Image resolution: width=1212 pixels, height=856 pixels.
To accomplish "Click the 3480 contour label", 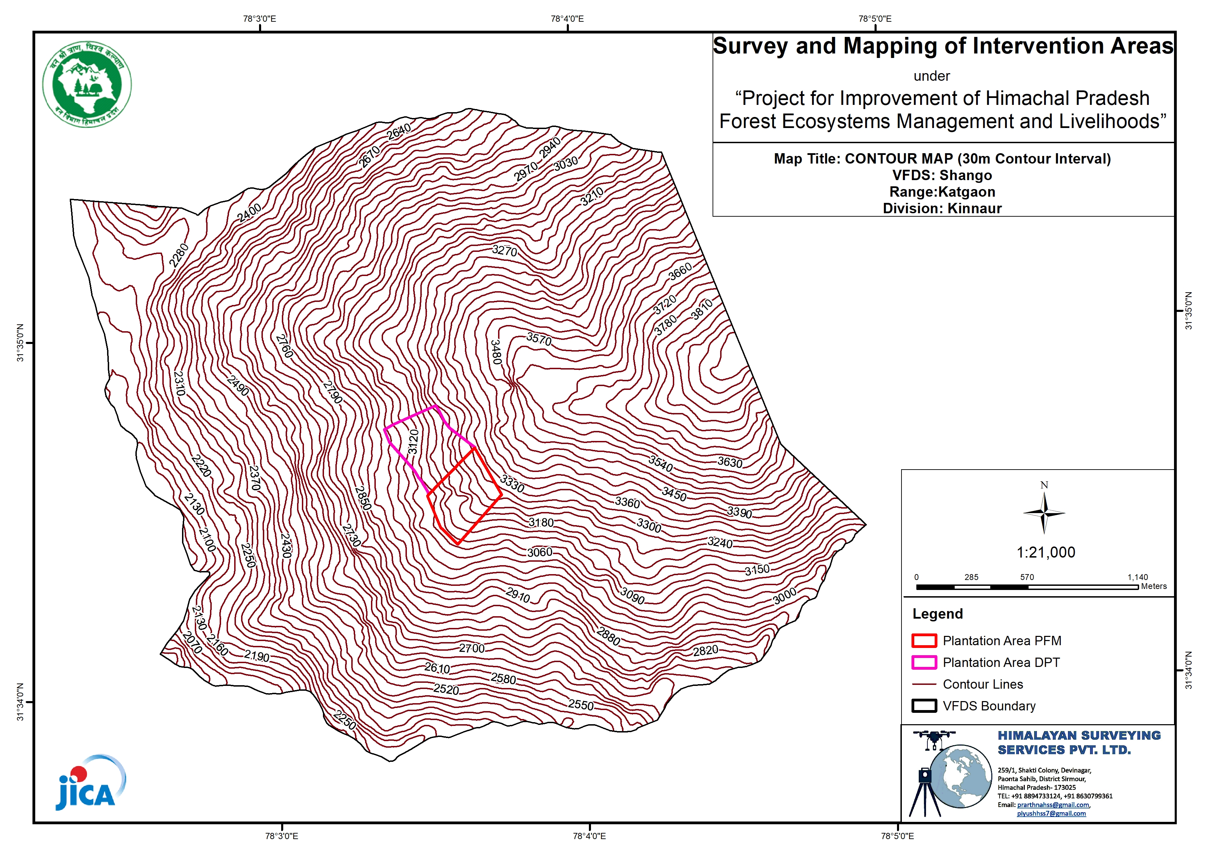I will point(496,352).
